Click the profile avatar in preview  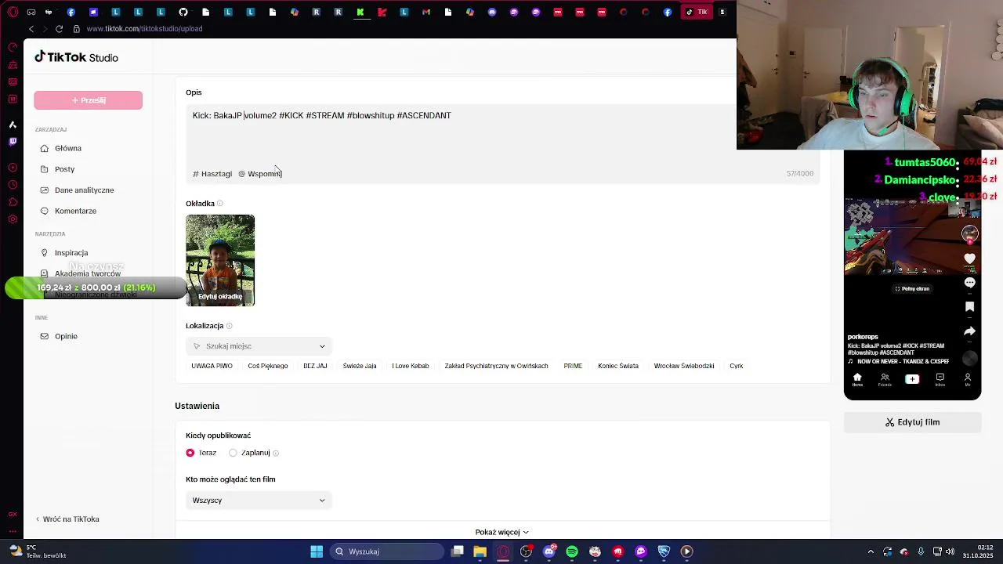click(970, 233)
